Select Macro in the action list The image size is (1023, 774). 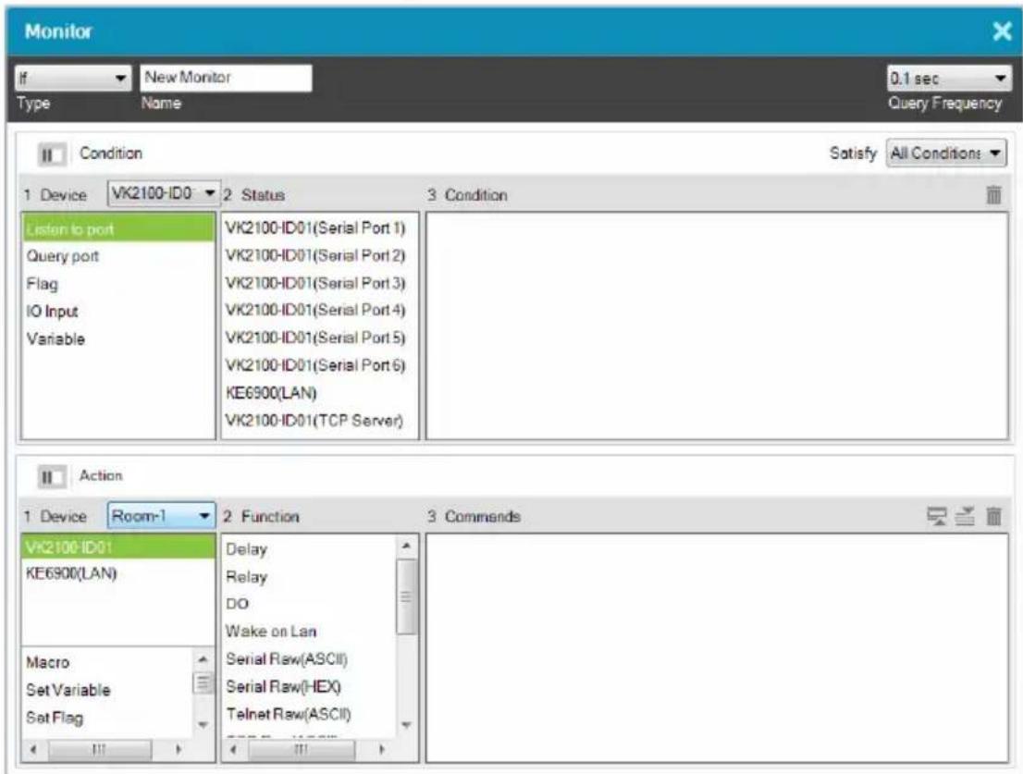point(107,662)
